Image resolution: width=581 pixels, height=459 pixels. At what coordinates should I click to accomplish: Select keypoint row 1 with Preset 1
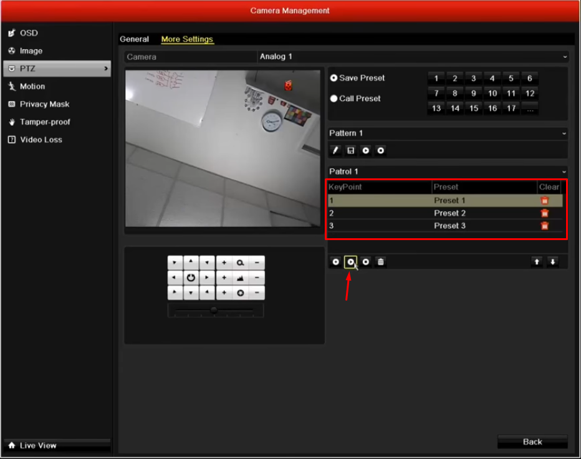[445, 201]
